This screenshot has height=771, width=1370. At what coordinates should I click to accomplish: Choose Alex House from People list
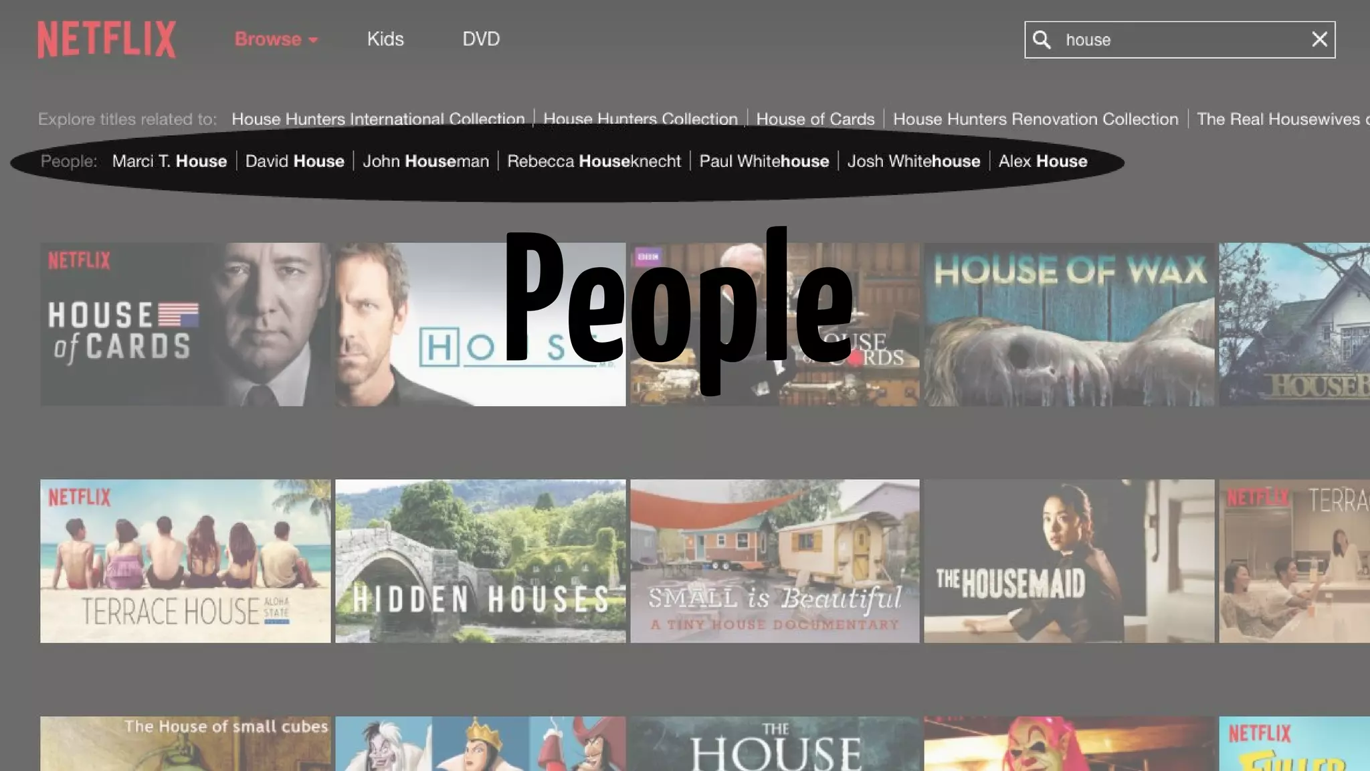[1042, 161]
